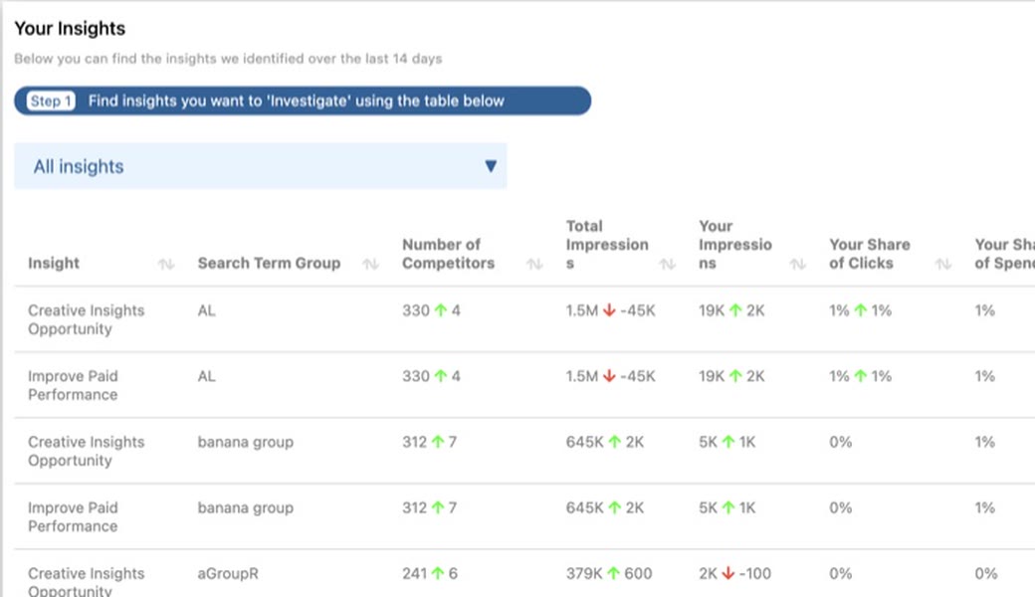This screenshot has height=597, width=1035.
Task: Click the All insights dropdown arrow
Action: pyautogui.click(x=491, y=166)
